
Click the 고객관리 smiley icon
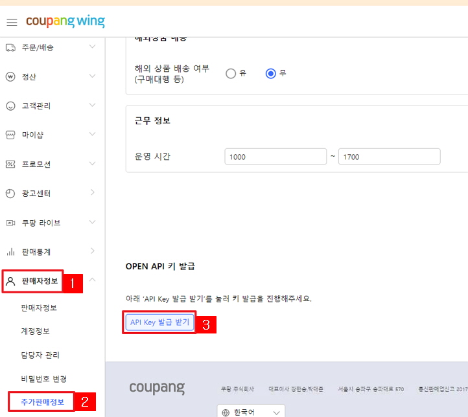(10, 106)
